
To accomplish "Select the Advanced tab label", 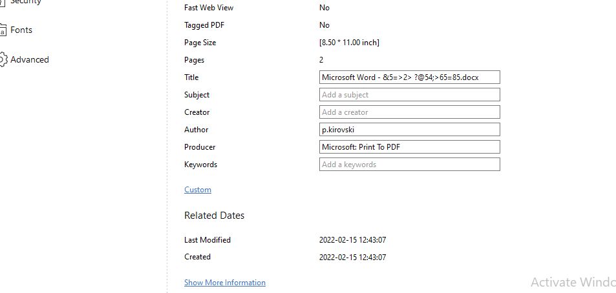I will [30, 60].
